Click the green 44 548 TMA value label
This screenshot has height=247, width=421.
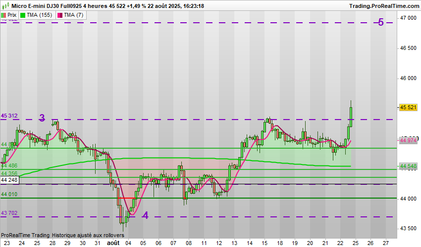click(x=408, y=166)
